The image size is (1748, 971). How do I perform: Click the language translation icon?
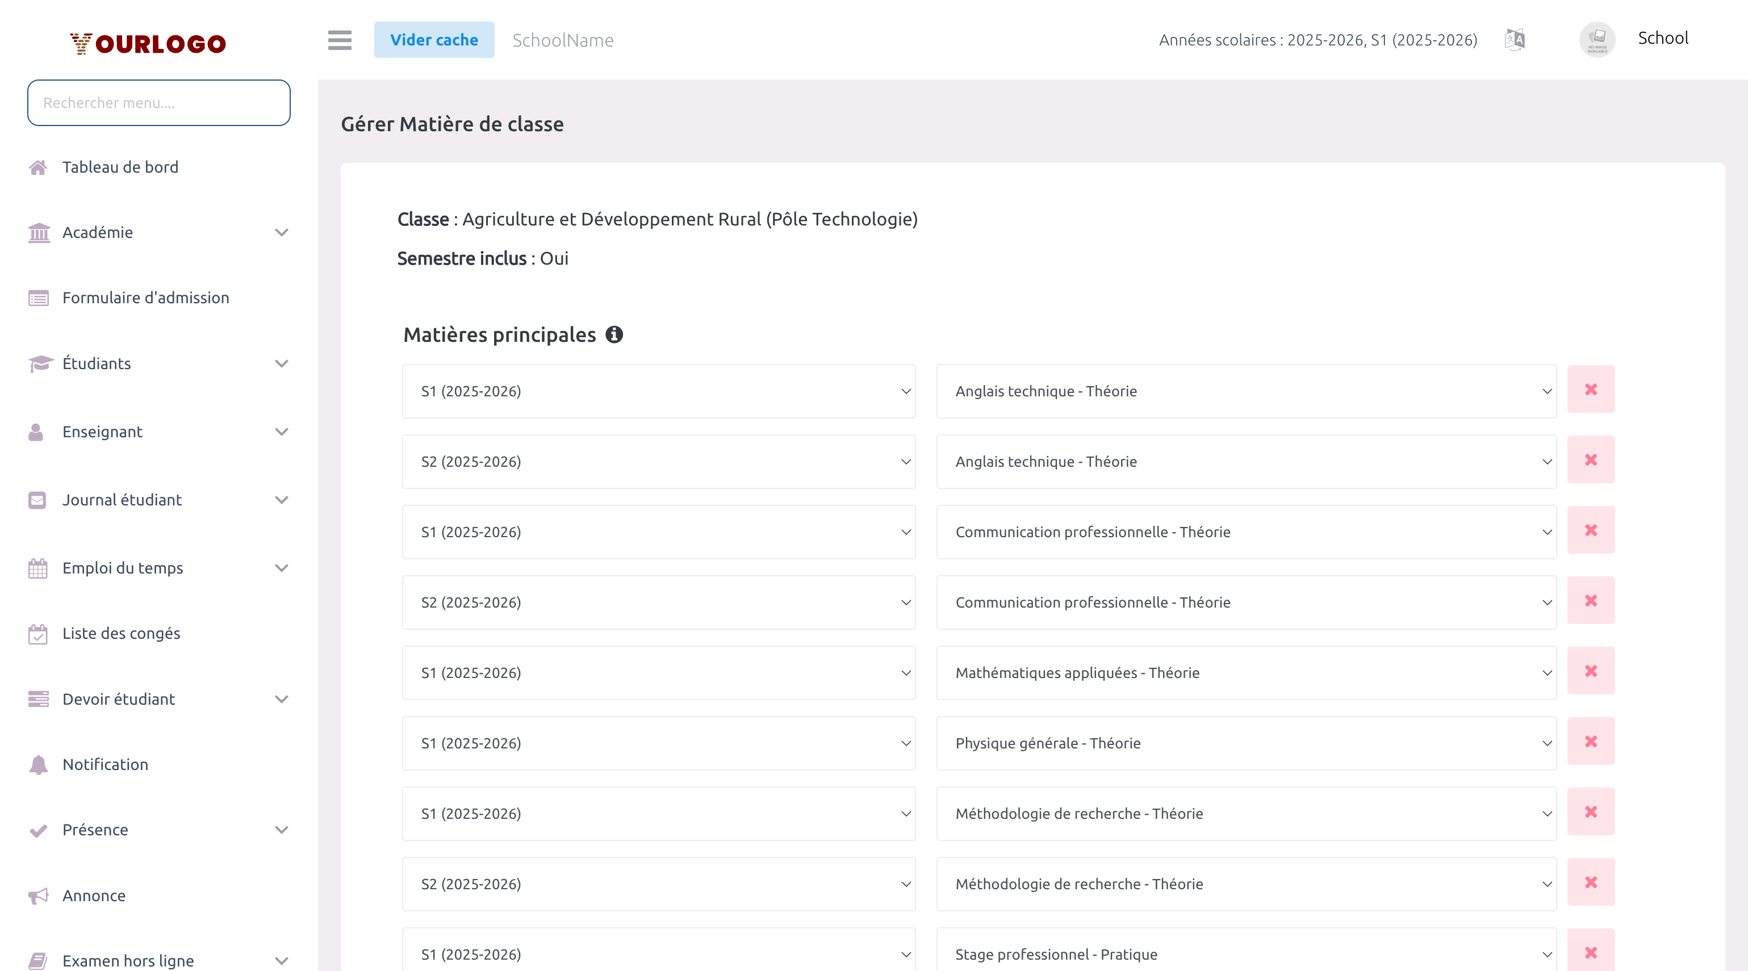(x=1515, y=39)
